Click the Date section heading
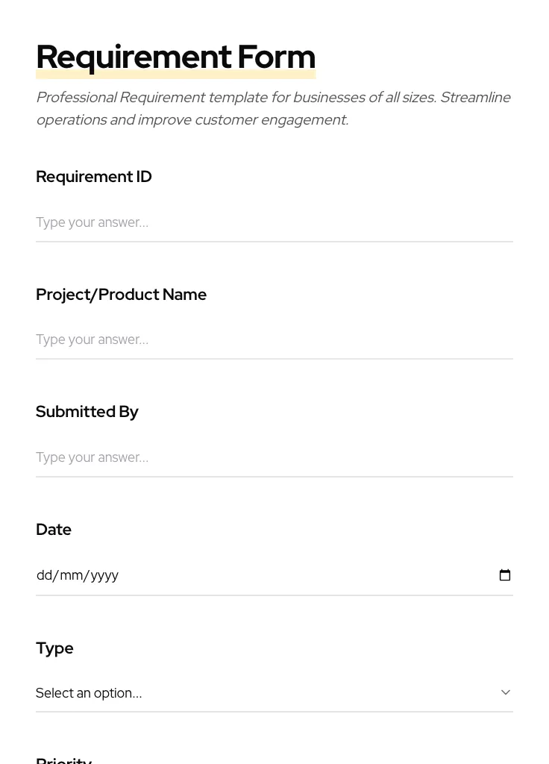The image size is (549, 764). pos(53,529)
